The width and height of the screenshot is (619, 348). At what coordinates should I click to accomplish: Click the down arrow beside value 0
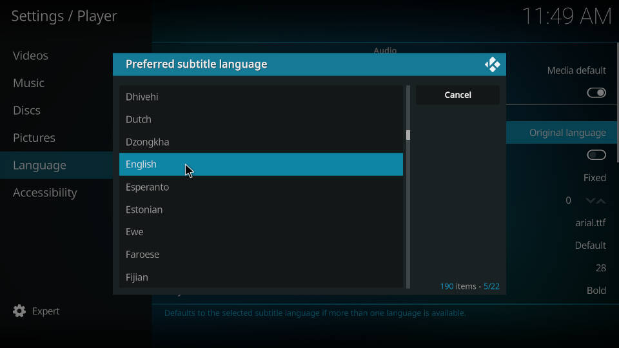pyautogui.click(x=590, y=200)
